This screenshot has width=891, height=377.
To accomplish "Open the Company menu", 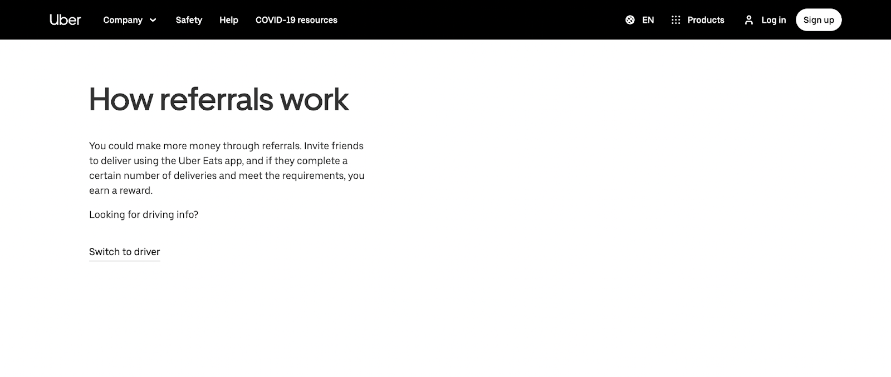I will (x=130, y=20).
